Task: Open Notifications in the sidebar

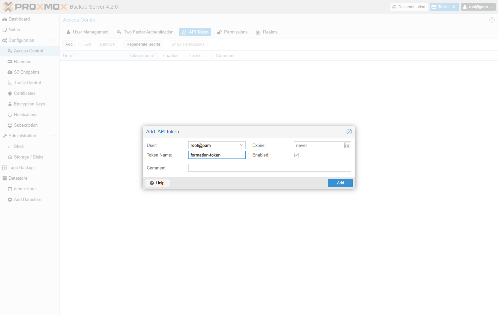Action: [30, 115]
